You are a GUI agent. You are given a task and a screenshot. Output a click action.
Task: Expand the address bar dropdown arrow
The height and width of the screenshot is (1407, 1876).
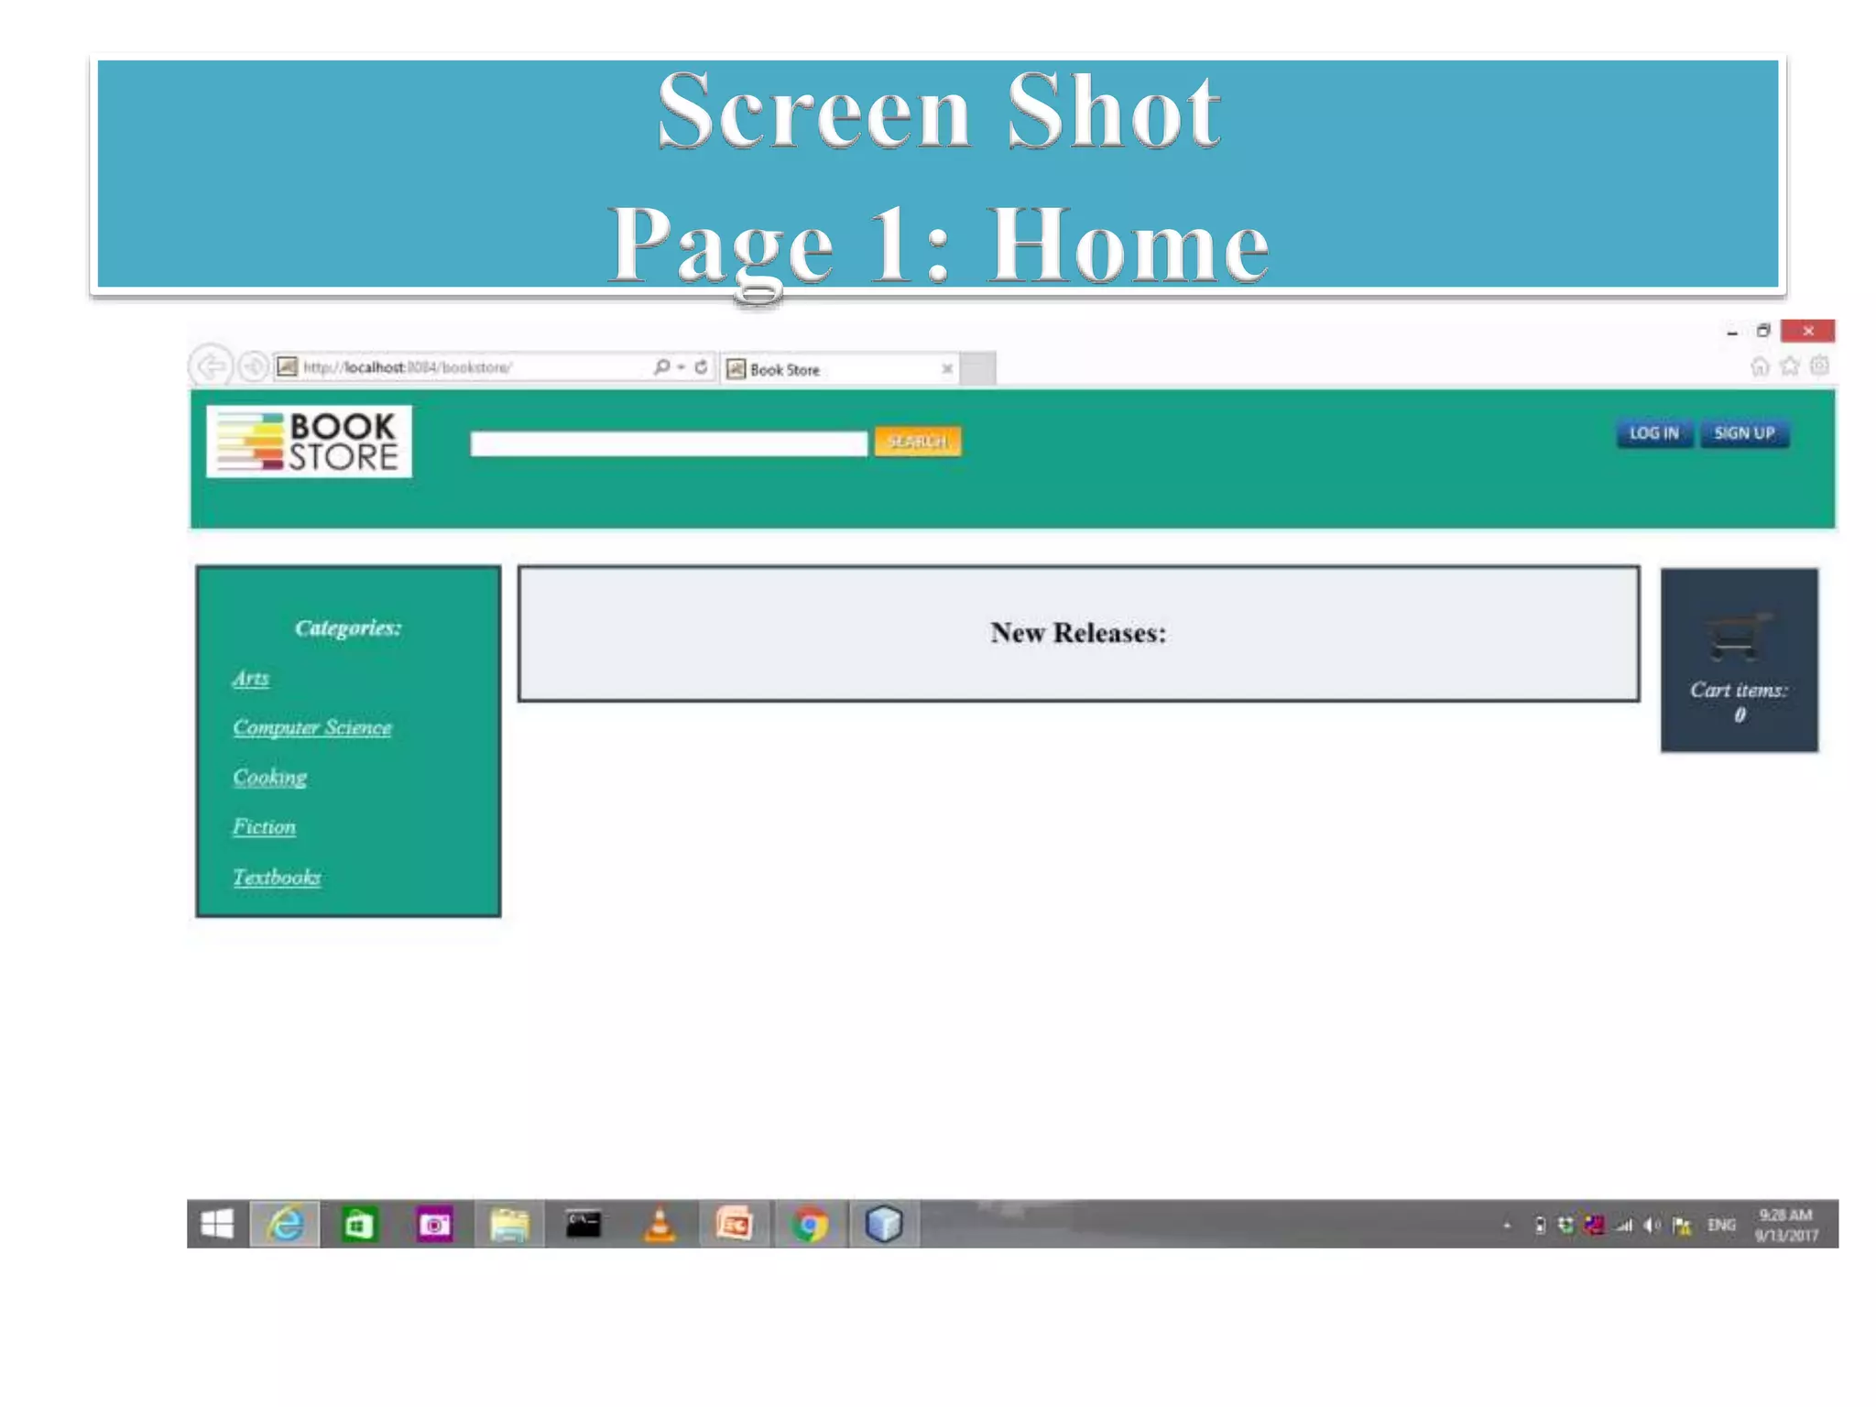coord(681,367)
